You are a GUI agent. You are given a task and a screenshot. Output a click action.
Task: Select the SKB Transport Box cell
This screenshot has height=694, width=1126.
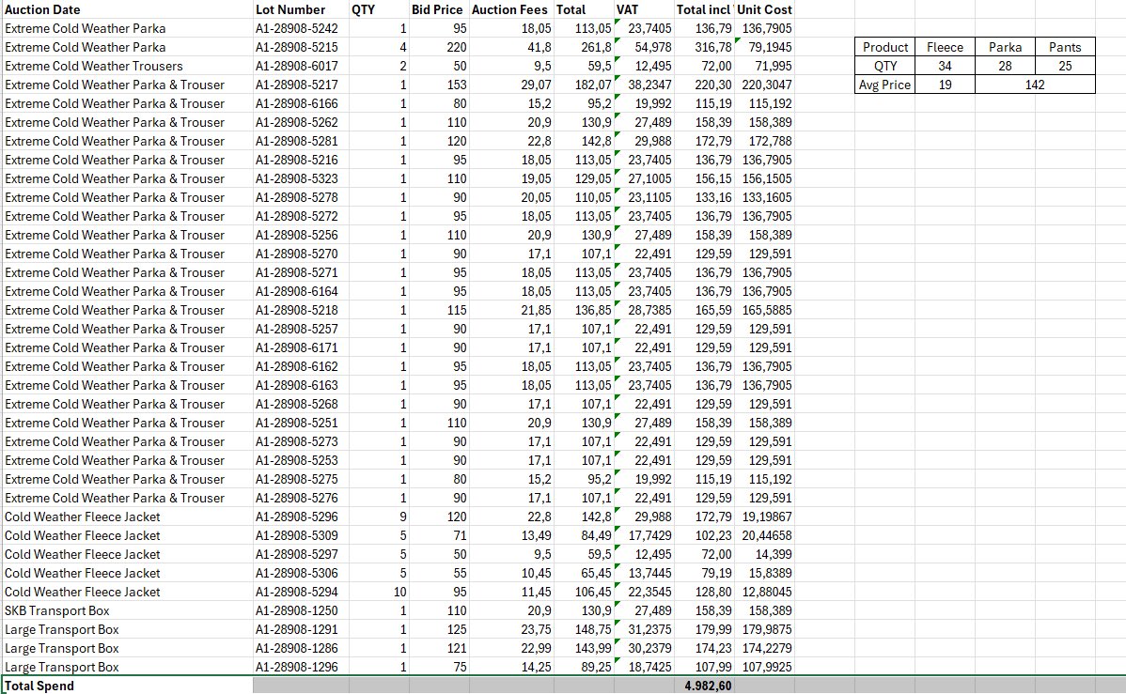point(128,610)
